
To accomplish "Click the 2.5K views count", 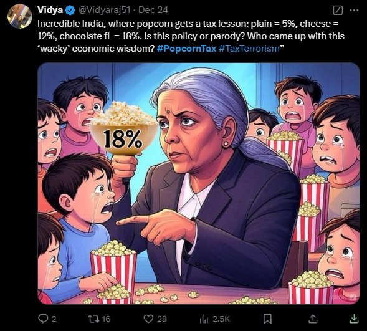I will point(221,319).
